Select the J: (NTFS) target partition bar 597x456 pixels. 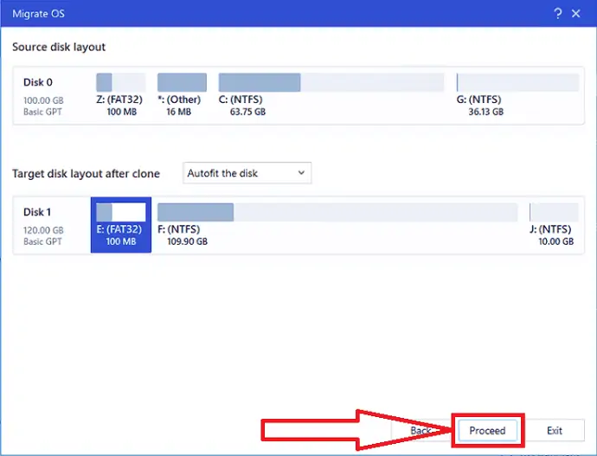point(554,212)
